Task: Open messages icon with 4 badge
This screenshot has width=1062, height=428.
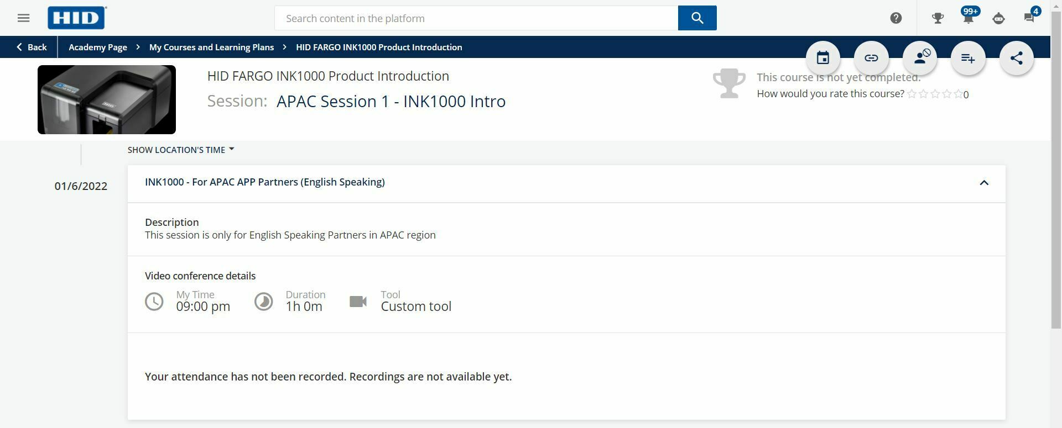Action: tap(1030, 17)
